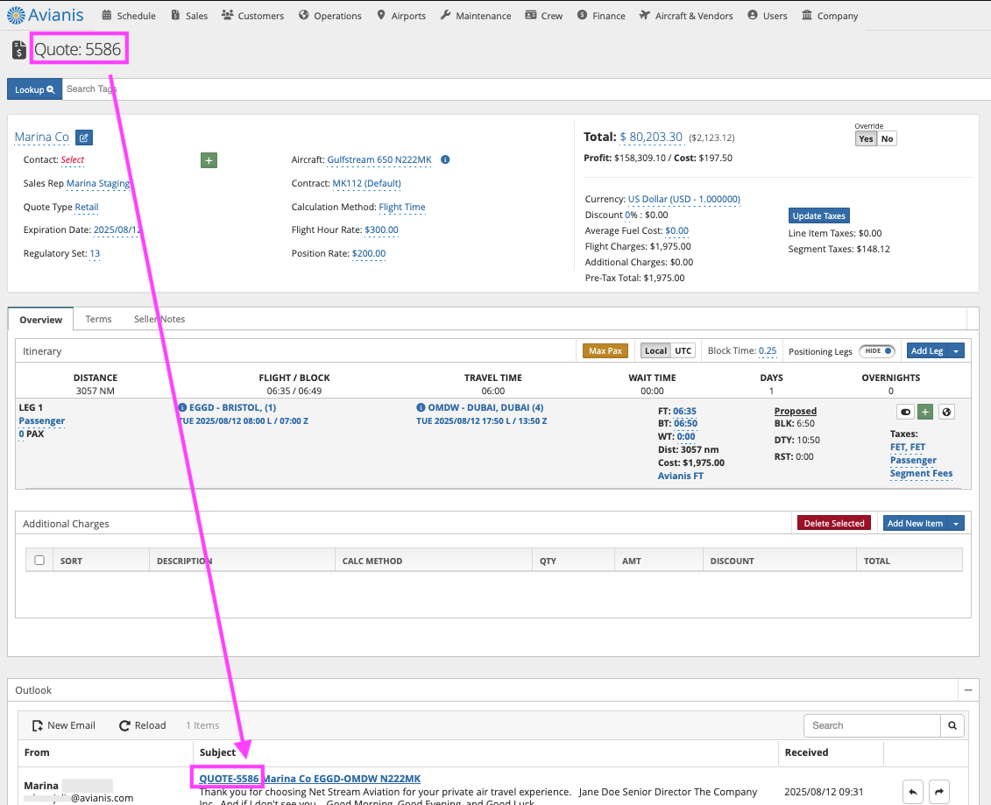The height and width of the screenshot is (805, 991).
Task: Click the info icon before EGGD - BRISTOL
Action: 182,407
